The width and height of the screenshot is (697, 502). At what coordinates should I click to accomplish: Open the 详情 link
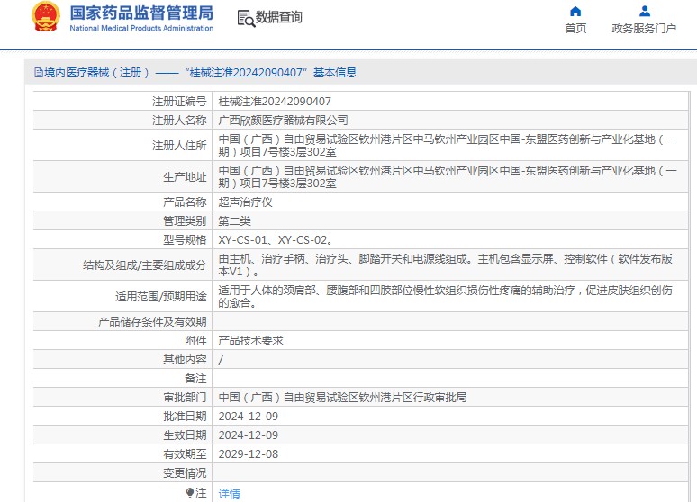230,493
